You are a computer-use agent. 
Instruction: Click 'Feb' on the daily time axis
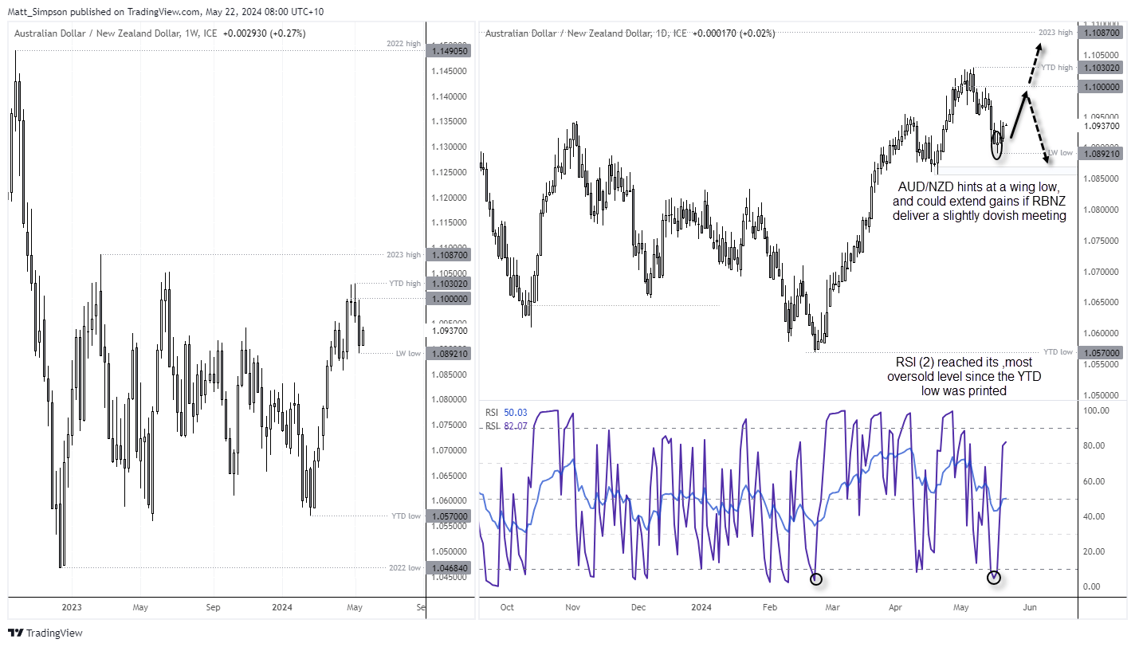click(770, 607)
